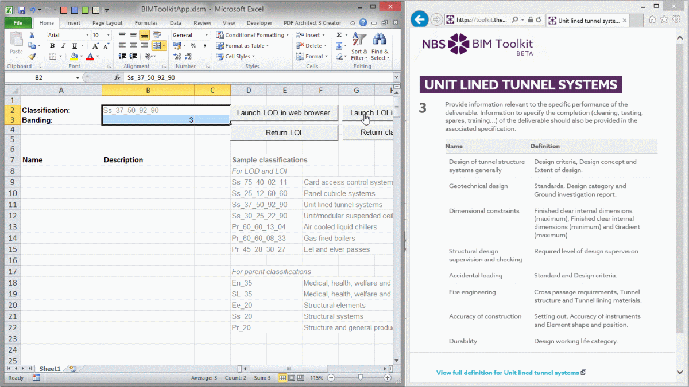Select the Wrap Text icon
The image size is (689, 387).
[x=156, y=33]
